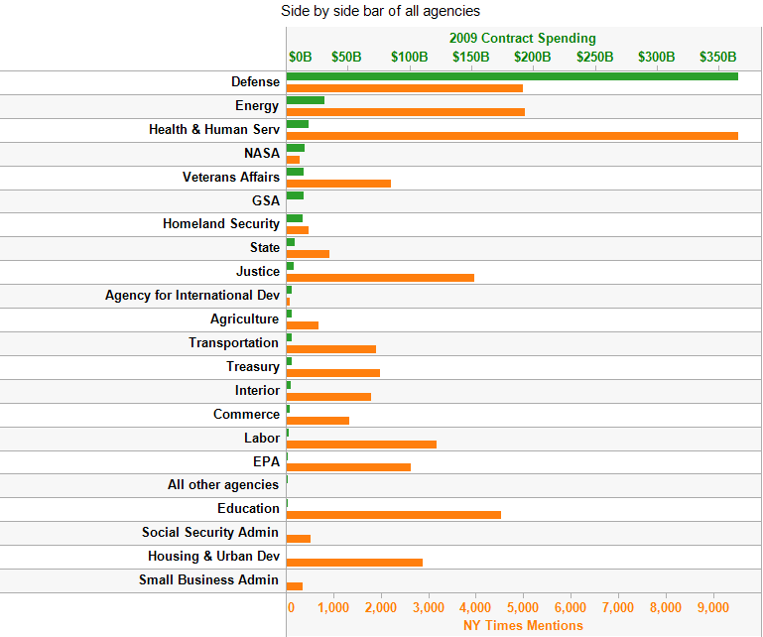The width and height of the screenshot is (763, 637).
Task: Click the 'Small Business Admin' row label
Action: (x=208, y=580)
